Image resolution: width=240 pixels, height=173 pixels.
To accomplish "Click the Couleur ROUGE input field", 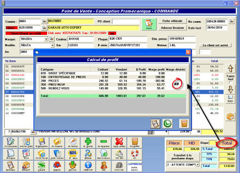I will (x=80, y=39).
